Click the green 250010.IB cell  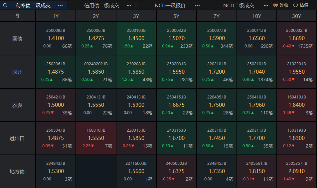pyautogui.click(x=136, y=38)
